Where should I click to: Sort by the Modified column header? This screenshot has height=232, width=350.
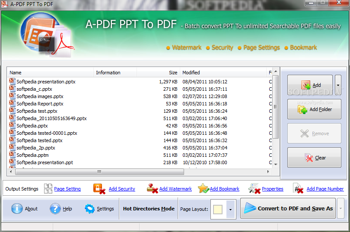click(x=223, y=73)
